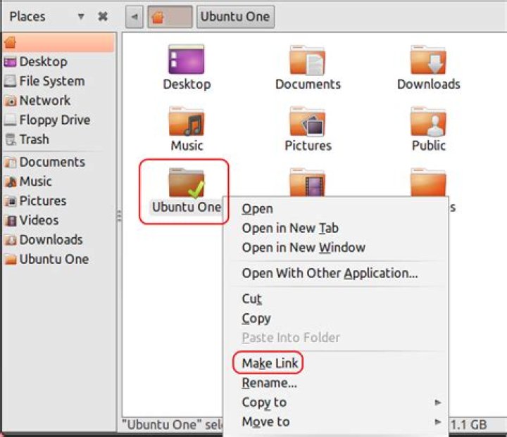Viewport: 507px width, 437px height.
Task: Select the Pictures folder icon in file view
Action: [x=308, y=120]
